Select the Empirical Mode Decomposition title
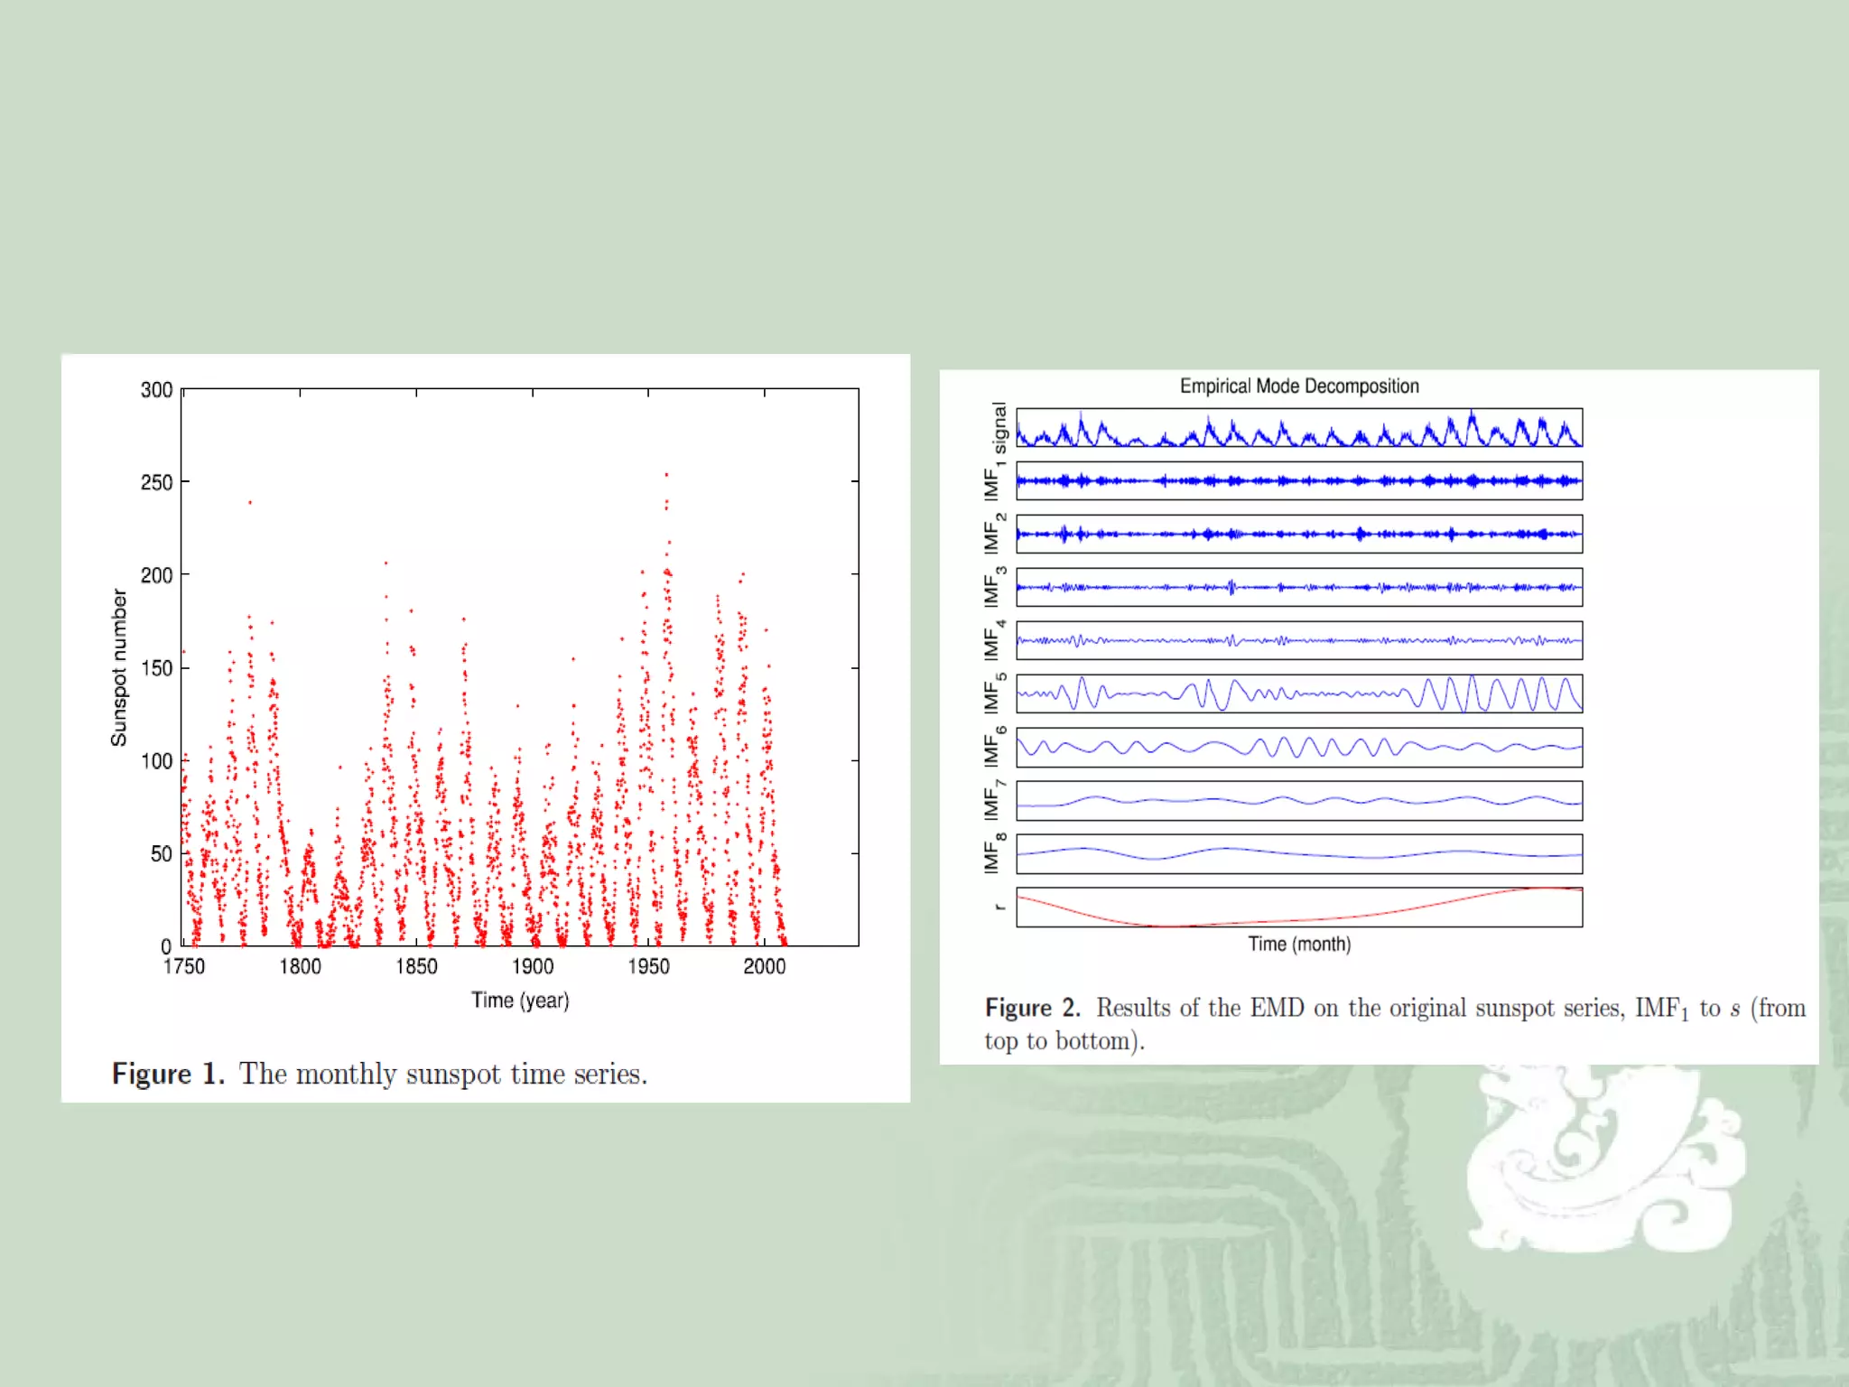This screenshot has width=1849, height=1387. click(x=1298, y=386)
